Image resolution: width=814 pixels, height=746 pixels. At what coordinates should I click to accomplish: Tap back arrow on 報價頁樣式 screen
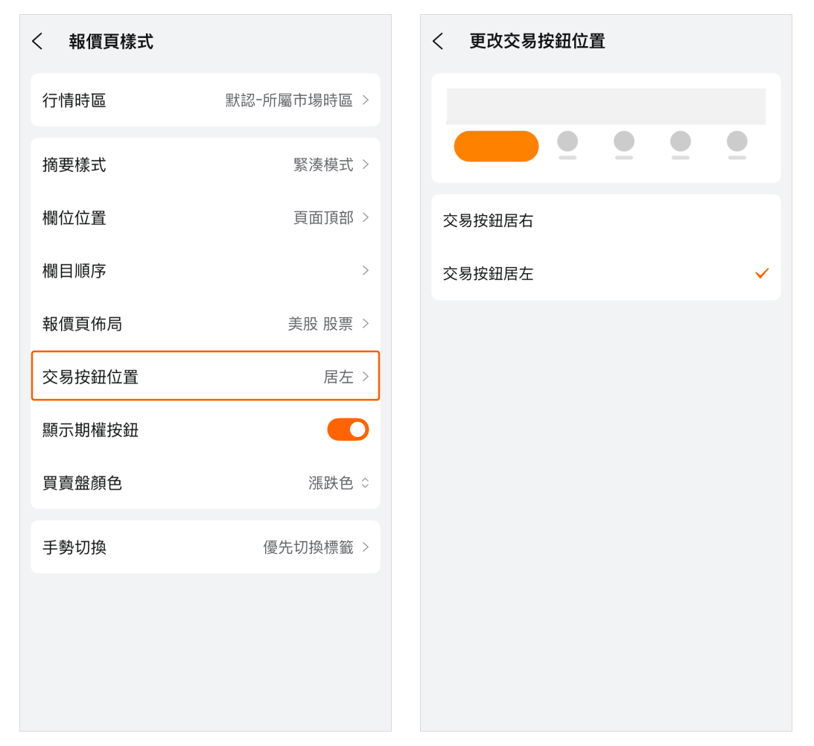coord(38,42)
